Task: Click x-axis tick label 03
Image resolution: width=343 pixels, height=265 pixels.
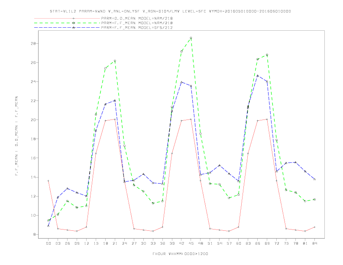Action: point(58,243)
